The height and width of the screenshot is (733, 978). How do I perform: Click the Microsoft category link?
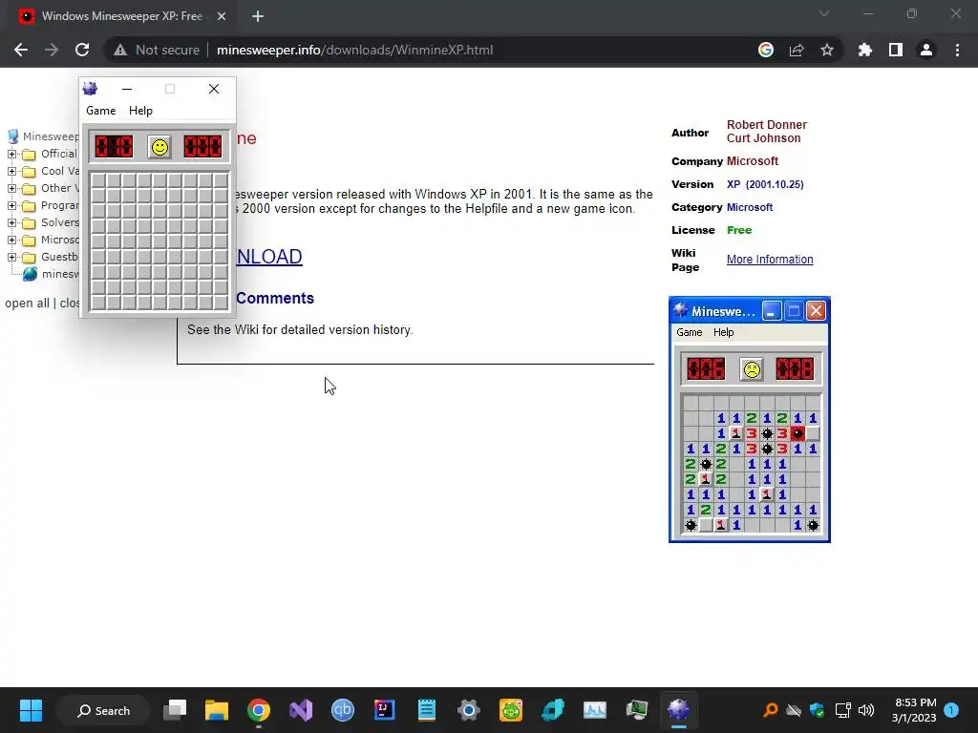[750, 207]
